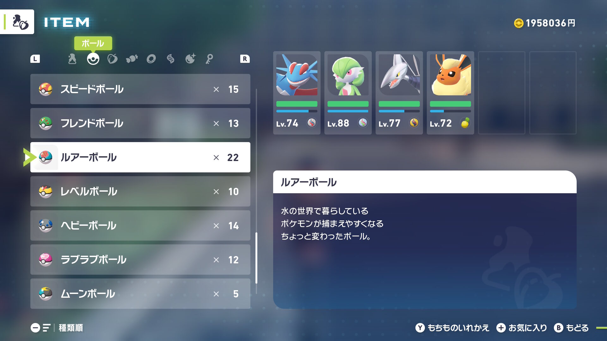Open the feather category icon
This screenshot has height=341, width=607.
171,59
